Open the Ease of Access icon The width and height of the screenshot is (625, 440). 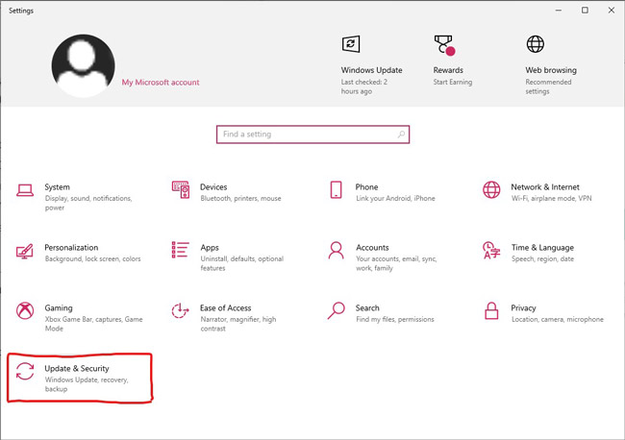point(180,310)
